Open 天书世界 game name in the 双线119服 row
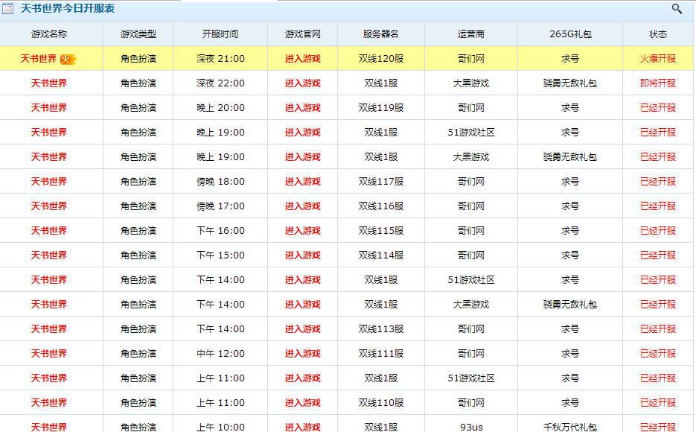This screenshot has height=432, width=696. click(49, 108)
